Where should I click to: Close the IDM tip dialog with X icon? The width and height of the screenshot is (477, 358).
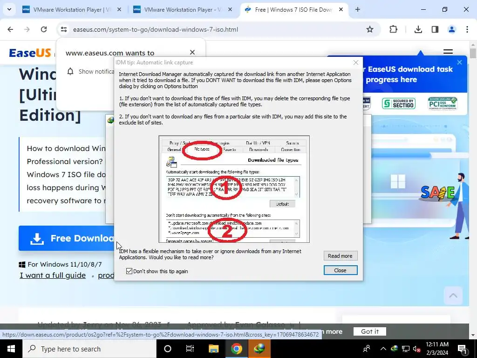(x=355, y=62)
